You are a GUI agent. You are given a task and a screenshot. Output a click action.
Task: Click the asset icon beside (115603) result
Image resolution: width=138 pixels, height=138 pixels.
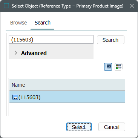pos(14,97)
